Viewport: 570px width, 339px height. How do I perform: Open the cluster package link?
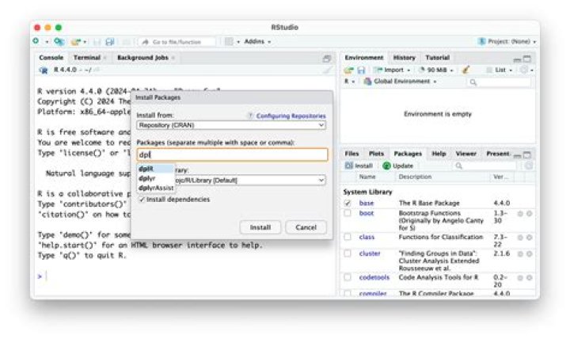pyautogui.click(x=370, y=253)
